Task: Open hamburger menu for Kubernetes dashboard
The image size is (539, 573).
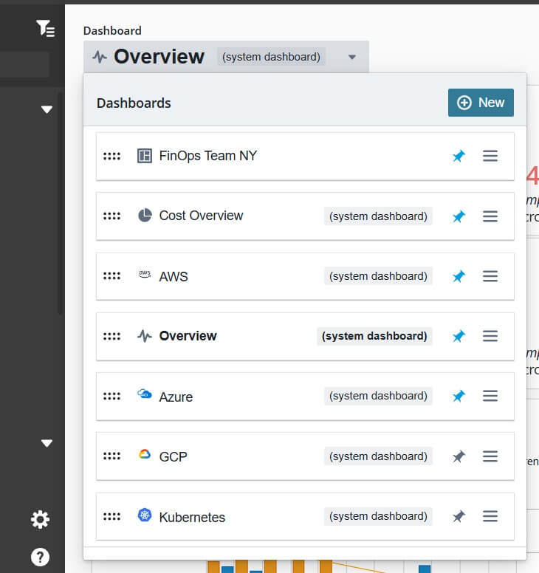Action: pos(490,516)
